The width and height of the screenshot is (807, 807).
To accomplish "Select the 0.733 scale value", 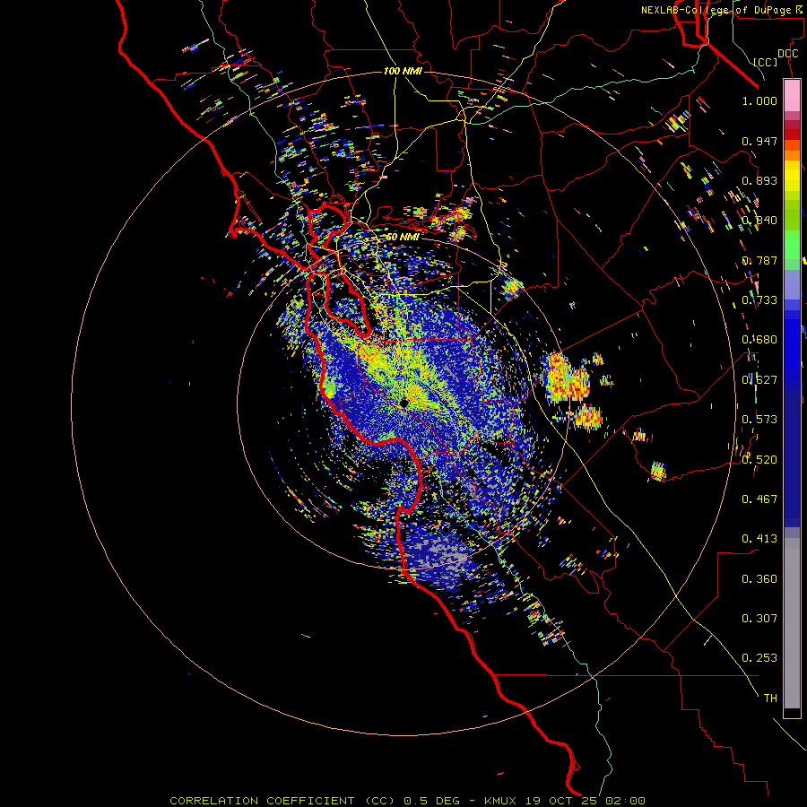I will pyautogui.click(x=759, y=300).
